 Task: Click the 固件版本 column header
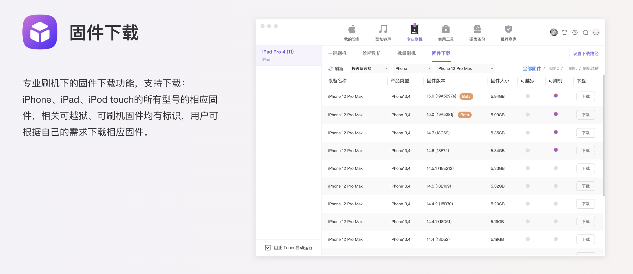tap(436, 81)
